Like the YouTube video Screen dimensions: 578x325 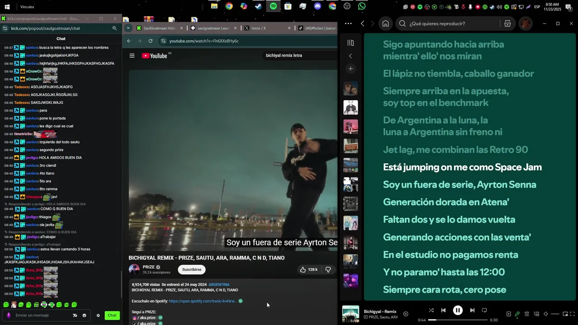(x=308, y=269)
